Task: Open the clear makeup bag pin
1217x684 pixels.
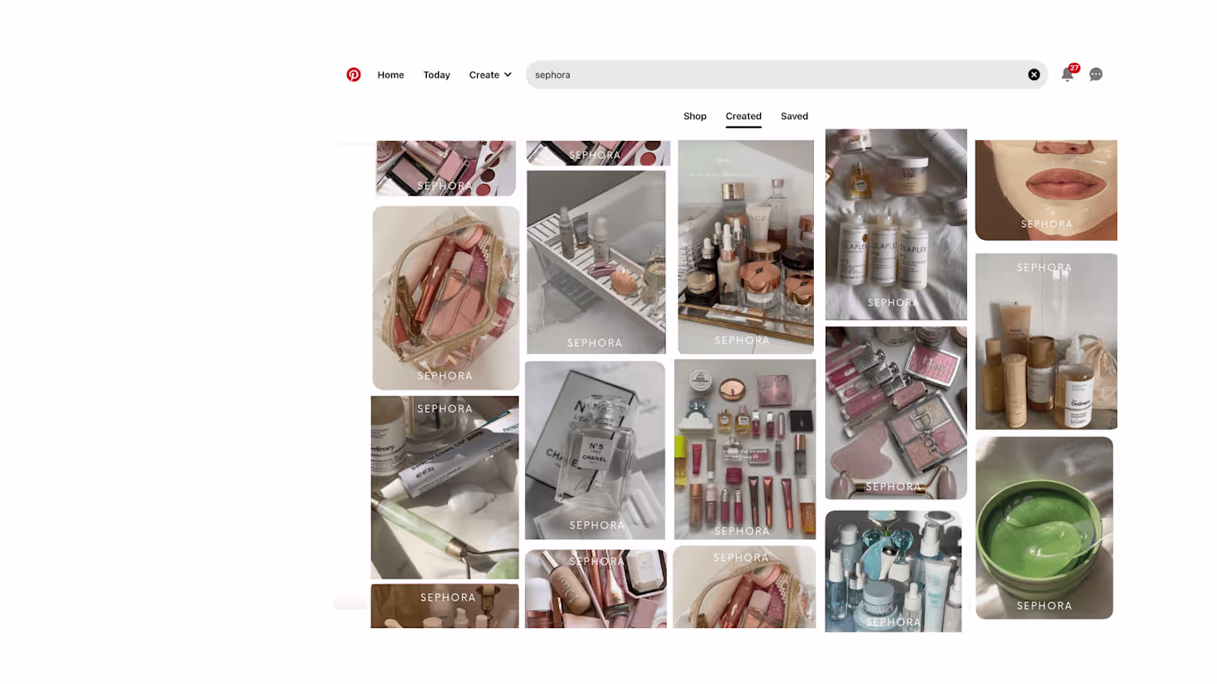Action: point(445,297)
